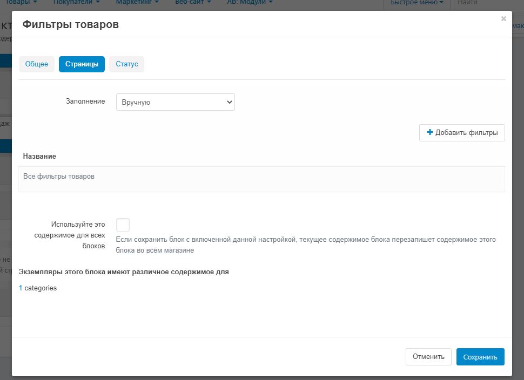The width and height of the screenshot is (524, 380).
Task: Select the Страницы tab
Action: pyautogui.click(x=82, y=64)
